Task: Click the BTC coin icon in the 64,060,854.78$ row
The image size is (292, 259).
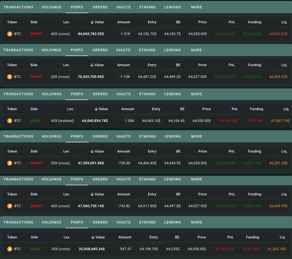Action: 10,121
